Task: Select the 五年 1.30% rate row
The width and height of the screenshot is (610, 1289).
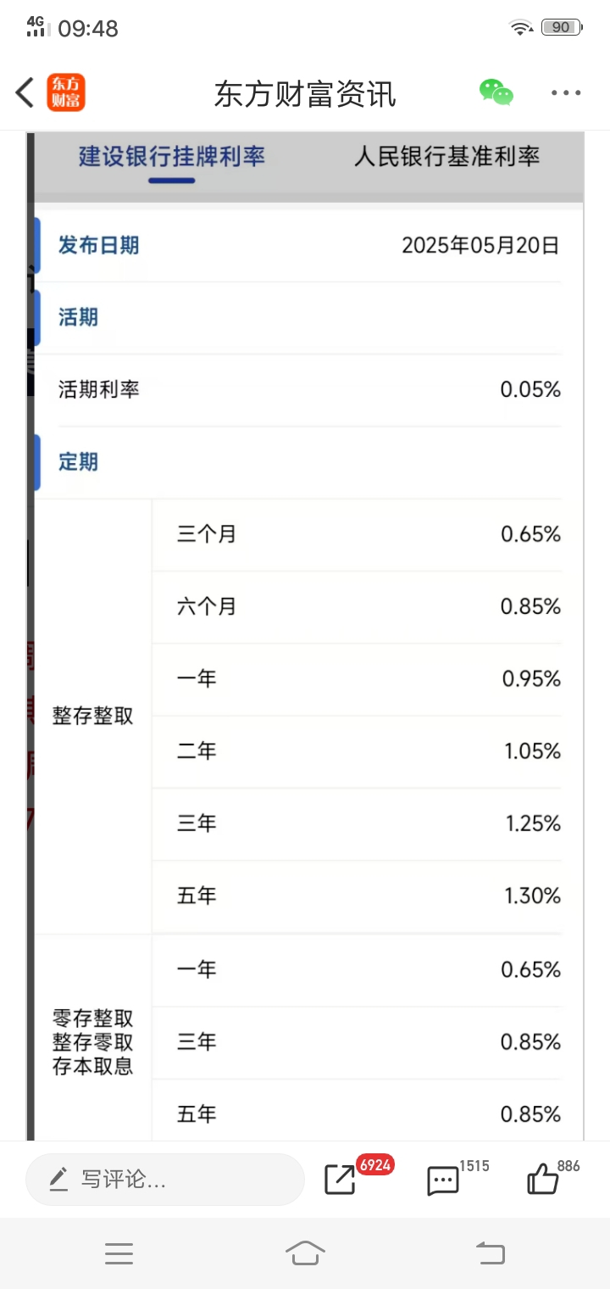Action: 369,896
